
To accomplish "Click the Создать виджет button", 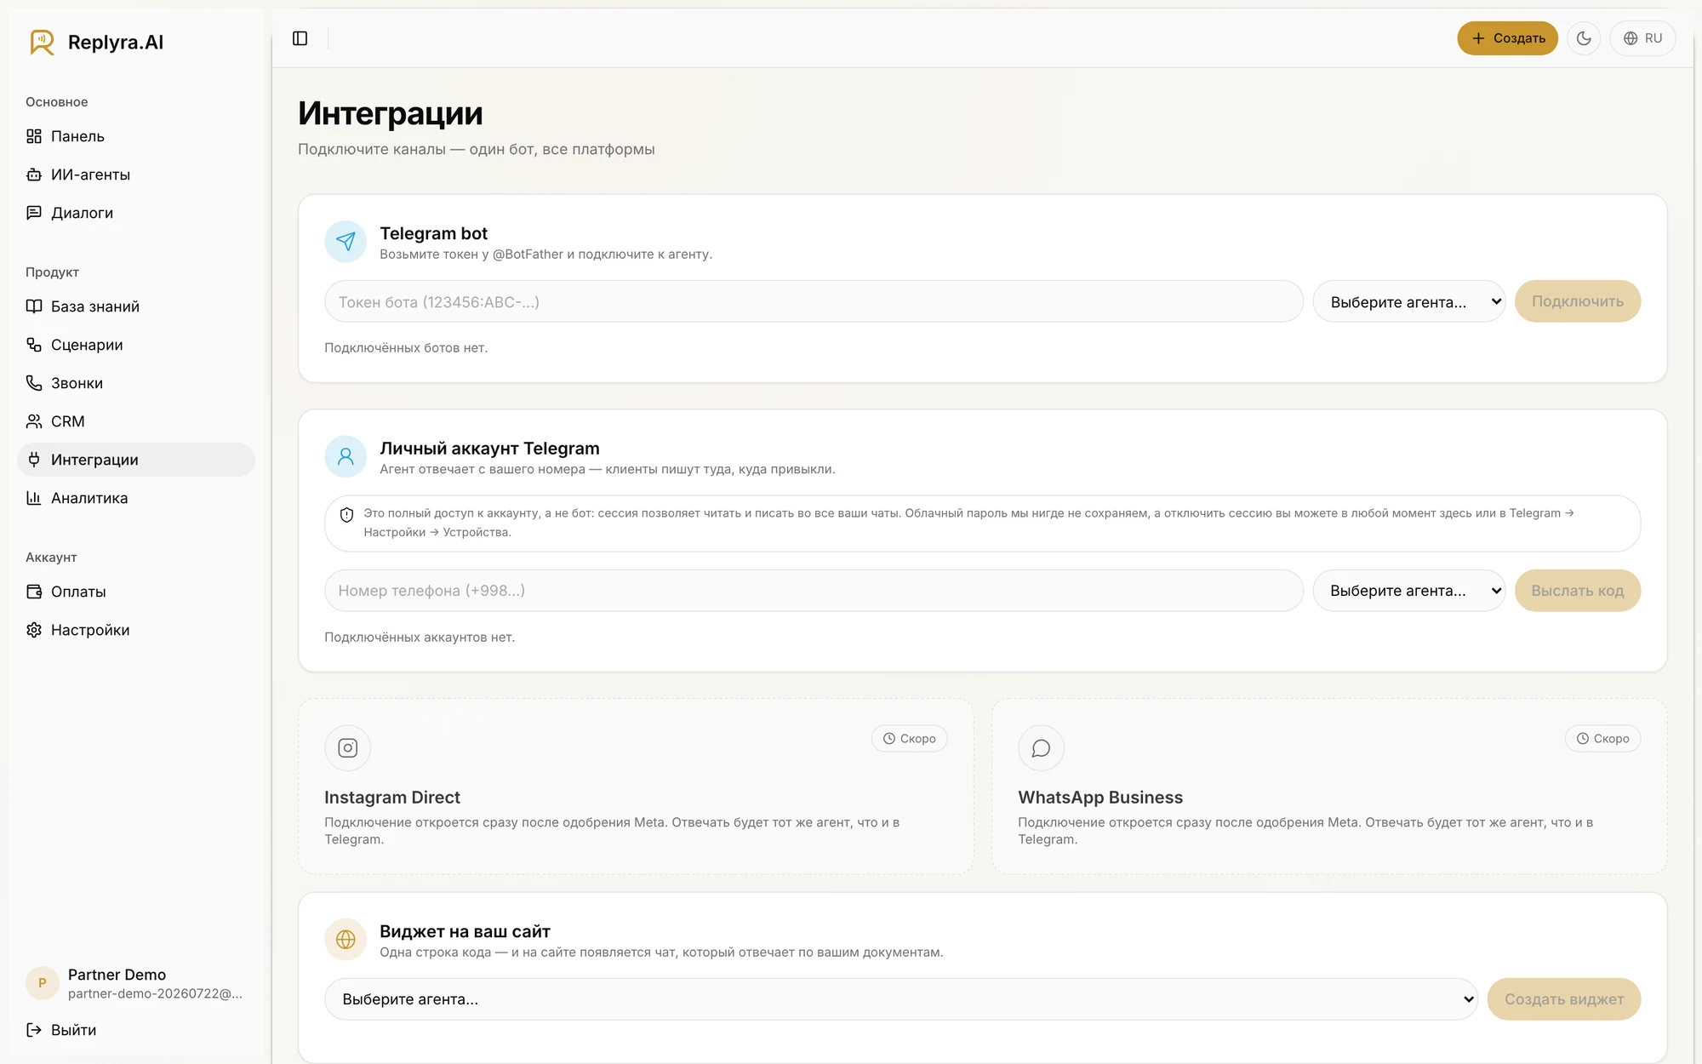I will [1564, 999].
